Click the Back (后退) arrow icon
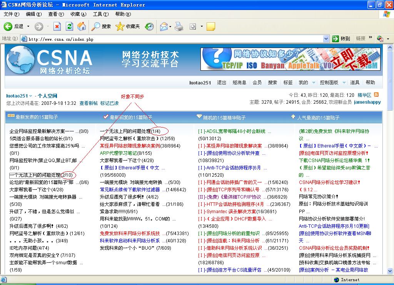The image size is (394, 285). [x=8, y=26]
